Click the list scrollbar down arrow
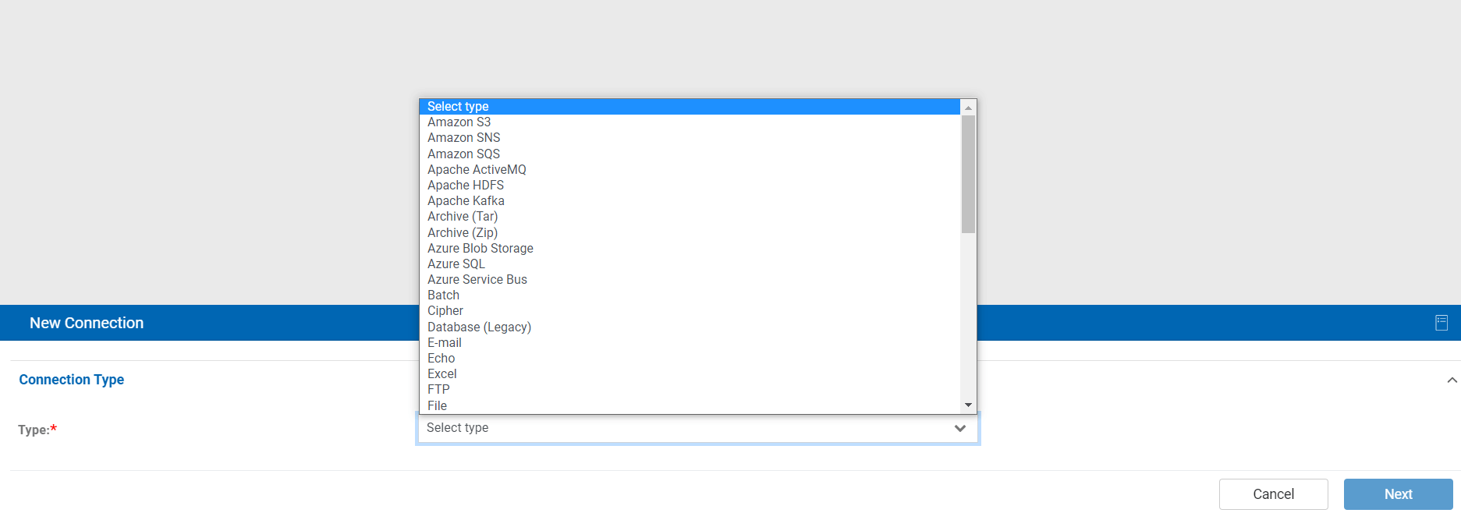The image size is (1461, 513). click(968, 405)
